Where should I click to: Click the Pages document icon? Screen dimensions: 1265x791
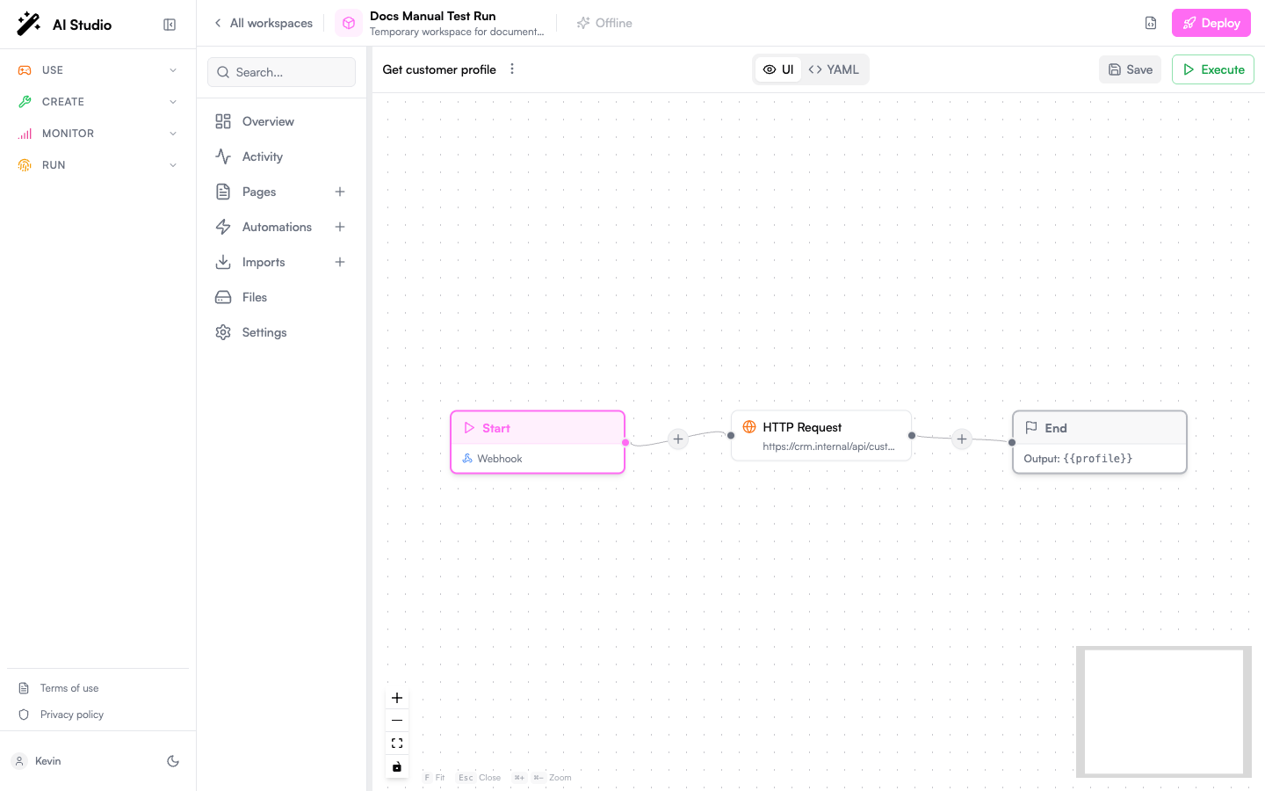(x=223, y=192)
